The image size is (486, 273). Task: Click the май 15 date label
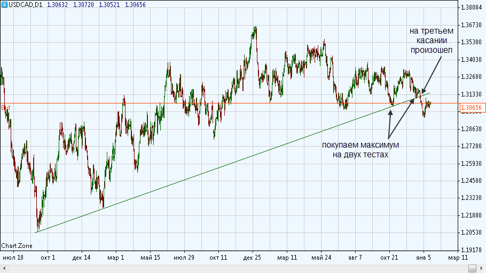point(150,258)
